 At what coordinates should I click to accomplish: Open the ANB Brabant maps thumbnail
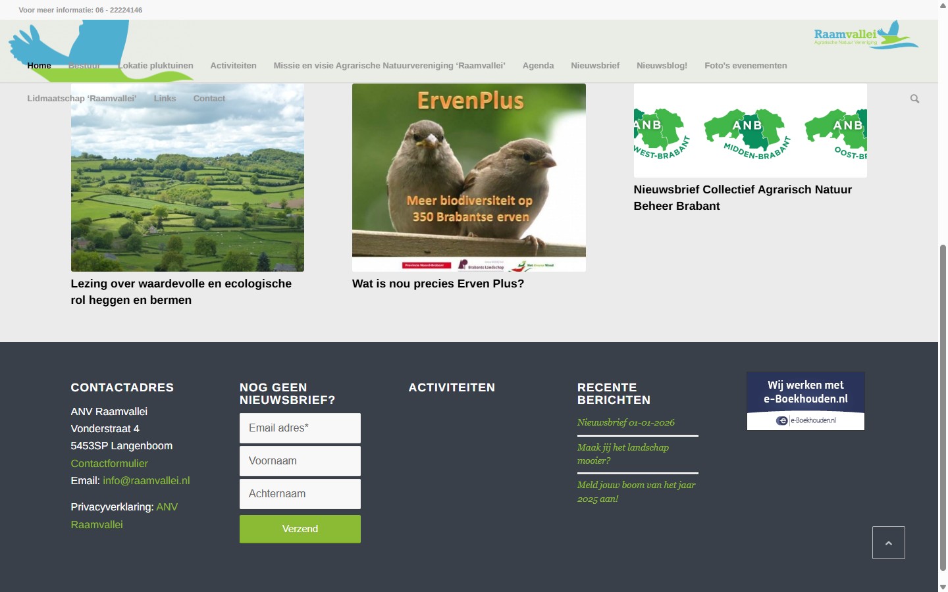pyautogui.click(x=750, y=130)
